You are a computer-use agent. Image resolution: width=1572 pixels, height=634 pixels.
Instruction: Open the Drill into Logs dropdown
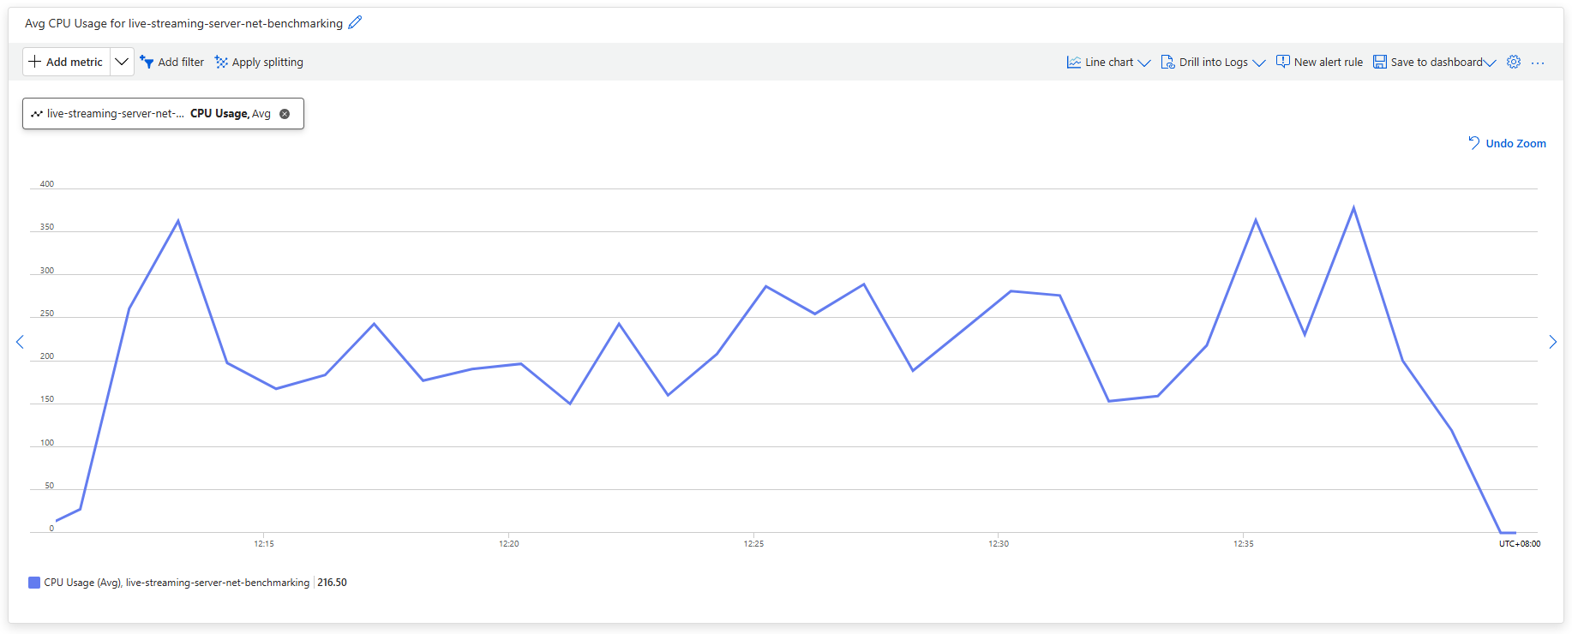tap(1213, 62)
